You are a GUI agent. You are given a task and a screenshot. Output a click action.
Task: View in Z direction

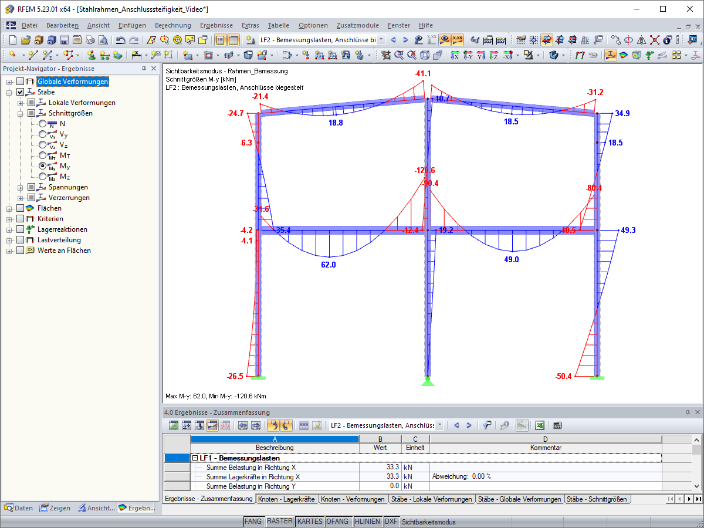tap(494, 55)
